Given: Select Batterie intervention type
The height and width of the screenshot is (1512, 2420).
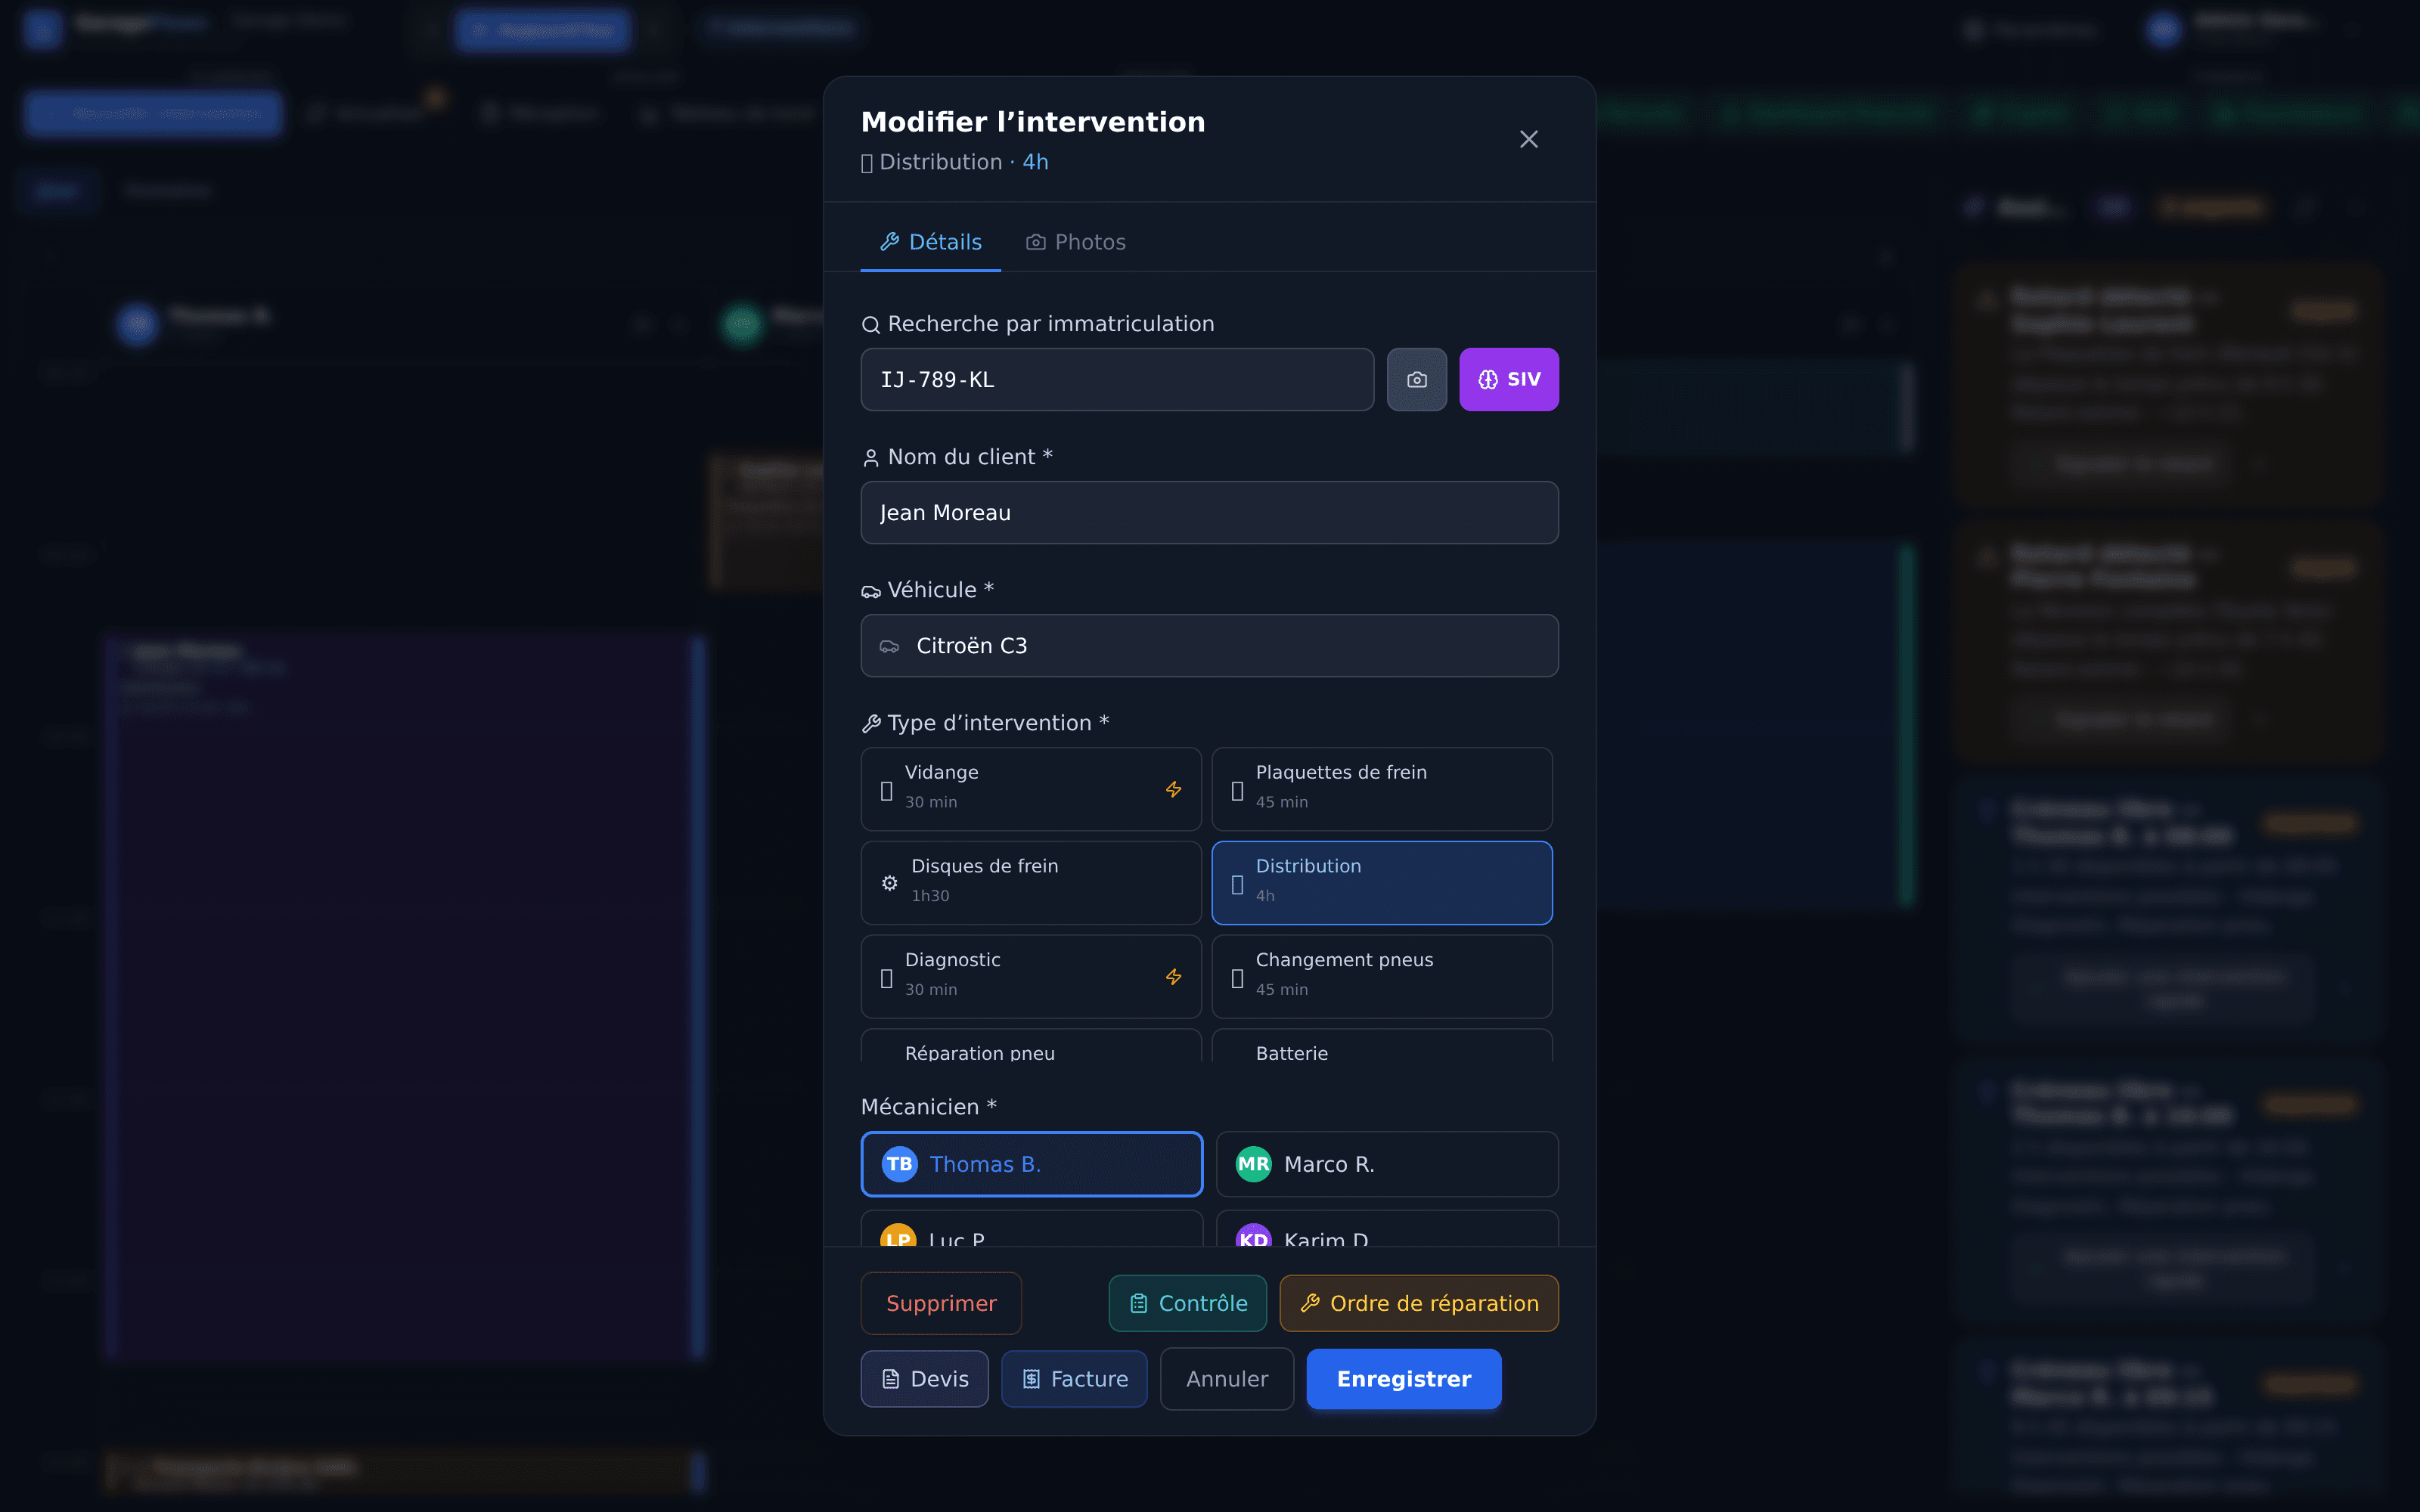Looking at the screenshot, I should [1381, 1046].
